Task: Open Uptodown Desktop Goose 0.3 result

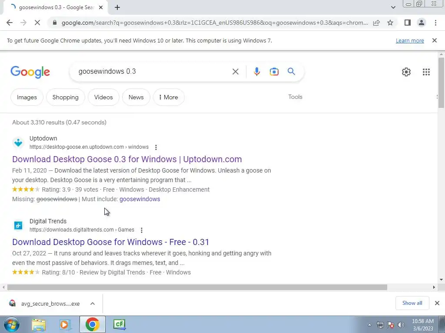Action: [x=127, y=159]
